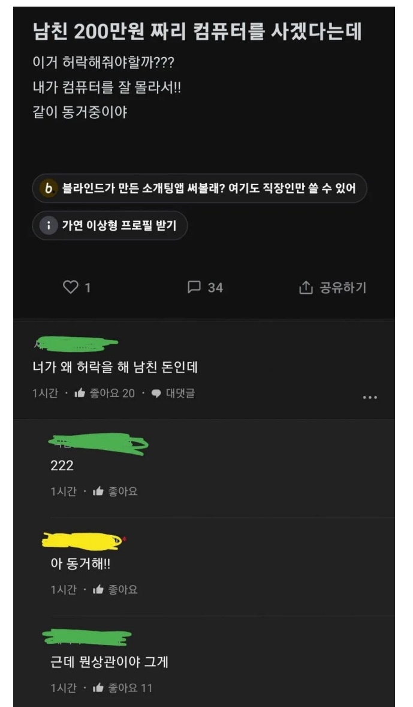Viewport: 413px width, 707px height.
Task: Open the '남친 200만원 짜리 컴퓨터' post title
Action: 197,32
